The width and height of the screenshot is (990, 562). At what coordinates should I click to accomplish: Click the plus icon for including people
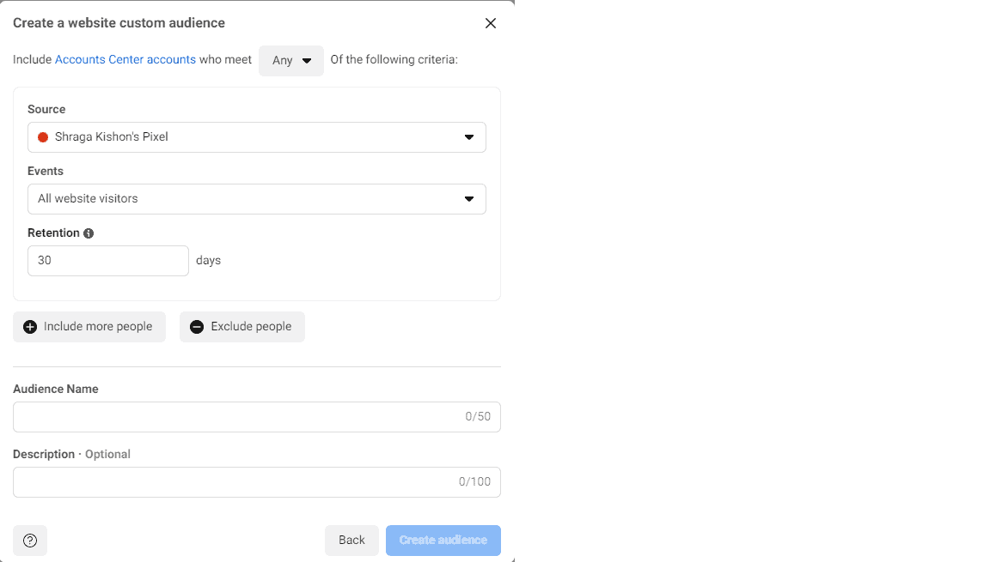coord(30,327)
